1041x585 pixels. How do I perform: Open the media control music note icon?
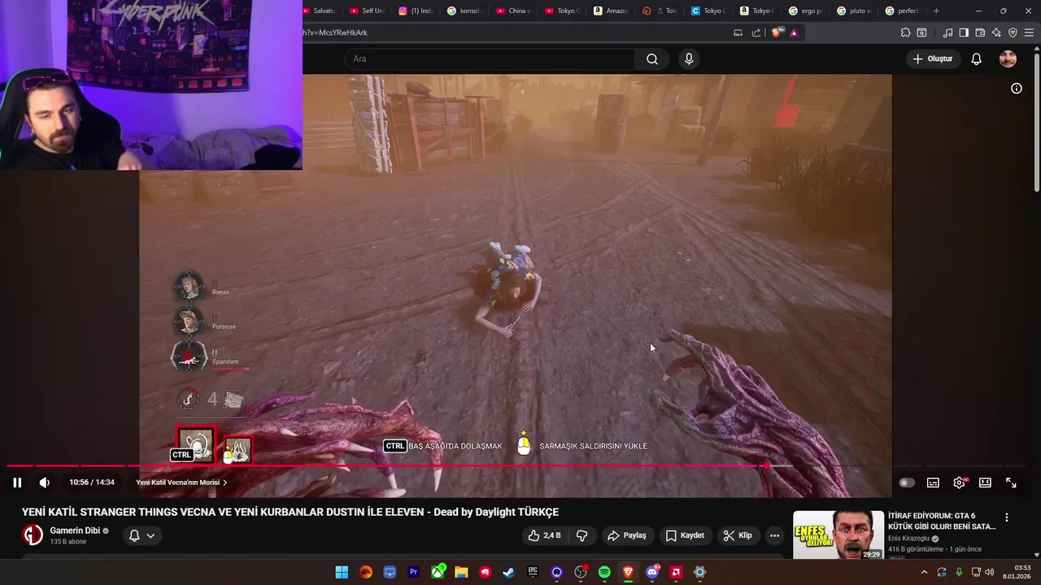pyautogui.click(x=947, y=32)
